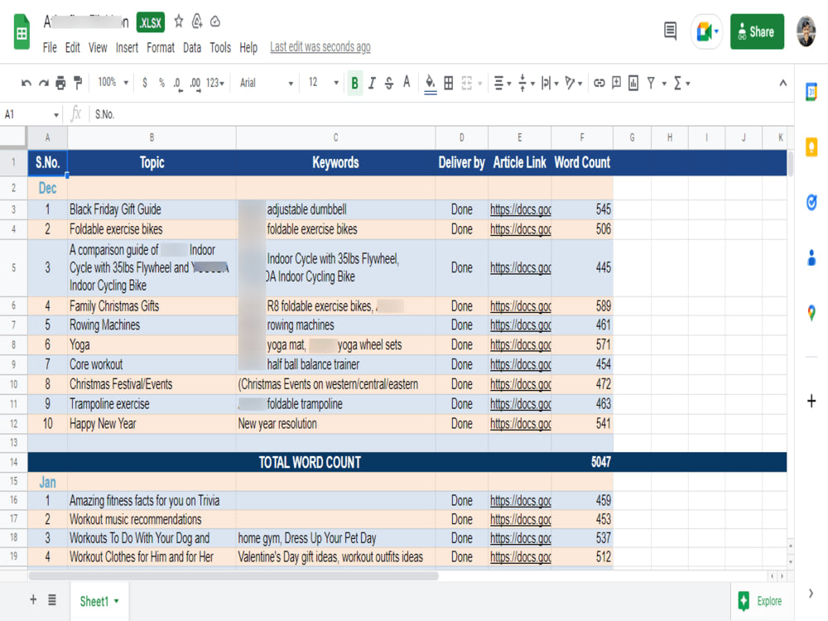Image resolution: width=828 pixels, height=621 pixels.
Task: Open the 123 number format dropdown
Action: 215,83
